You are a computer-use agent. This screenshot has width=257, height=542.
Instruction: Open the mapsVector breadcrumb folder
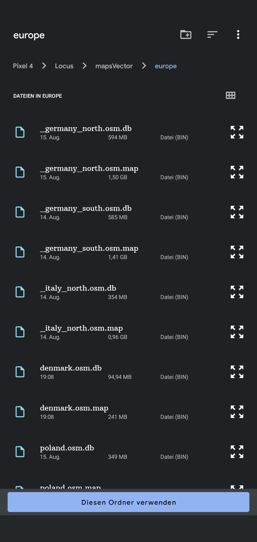pyautogui.click(x=114, y=66)
